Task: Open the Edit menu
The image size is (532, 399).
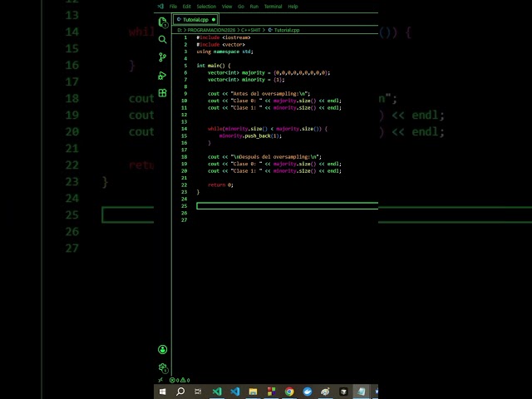Action: coord(186,7)
